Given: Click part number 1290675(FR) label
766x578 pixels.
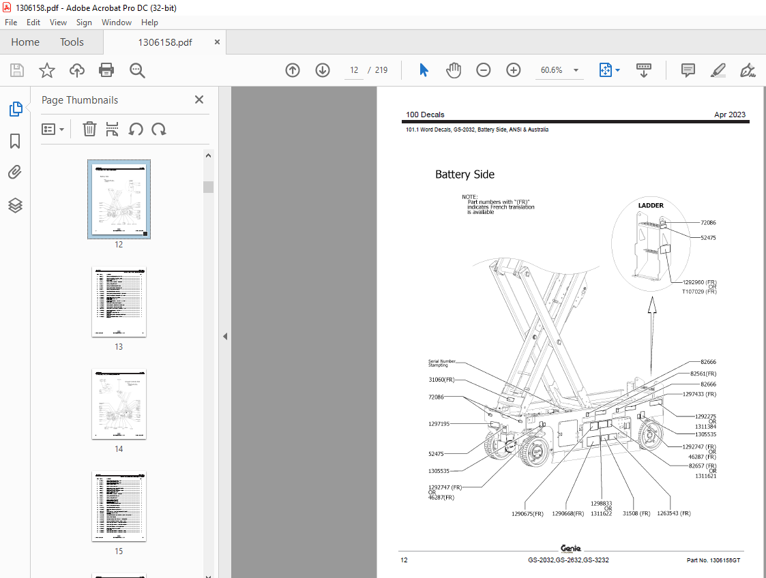Looking at the screenshot, I should click(x=527, y=514).
